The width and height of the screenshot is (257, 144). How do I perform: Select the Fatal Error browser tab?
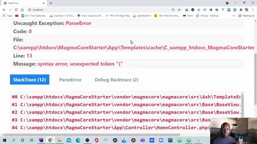24,3
